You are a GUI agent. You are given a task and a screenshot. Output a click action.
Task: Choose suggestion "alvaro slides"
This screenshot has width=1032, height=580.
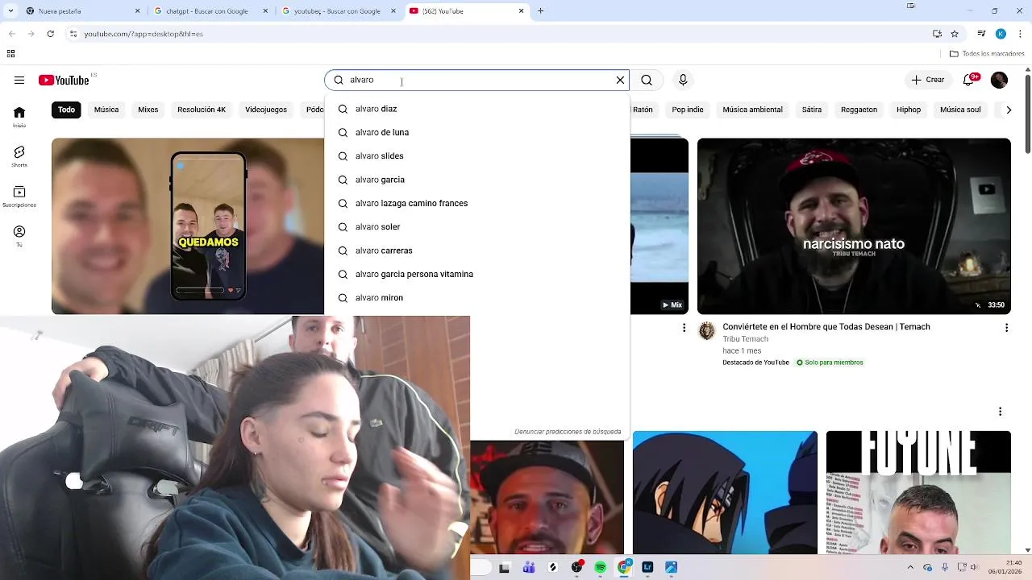click(x=476, y=155)
